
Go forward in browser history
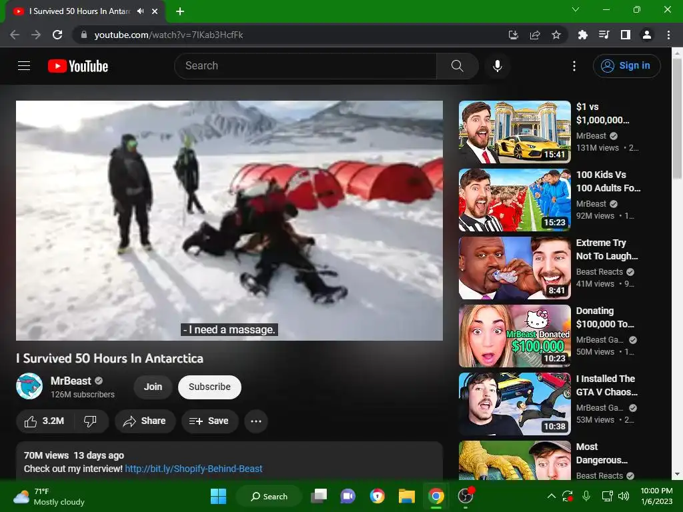tap(36, 35)
